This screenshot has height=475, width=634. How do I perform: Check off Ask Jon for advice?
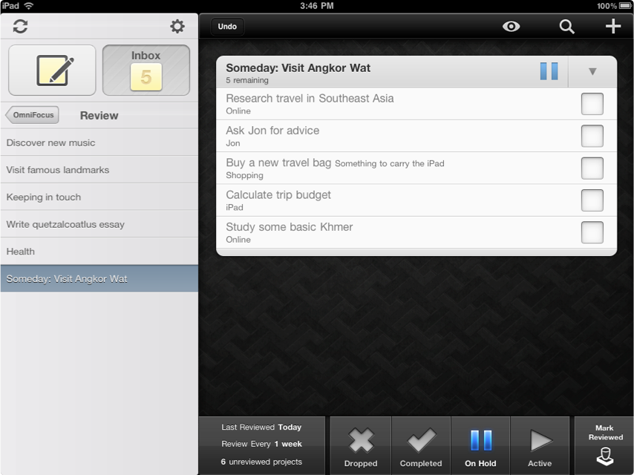pos(592,136)
